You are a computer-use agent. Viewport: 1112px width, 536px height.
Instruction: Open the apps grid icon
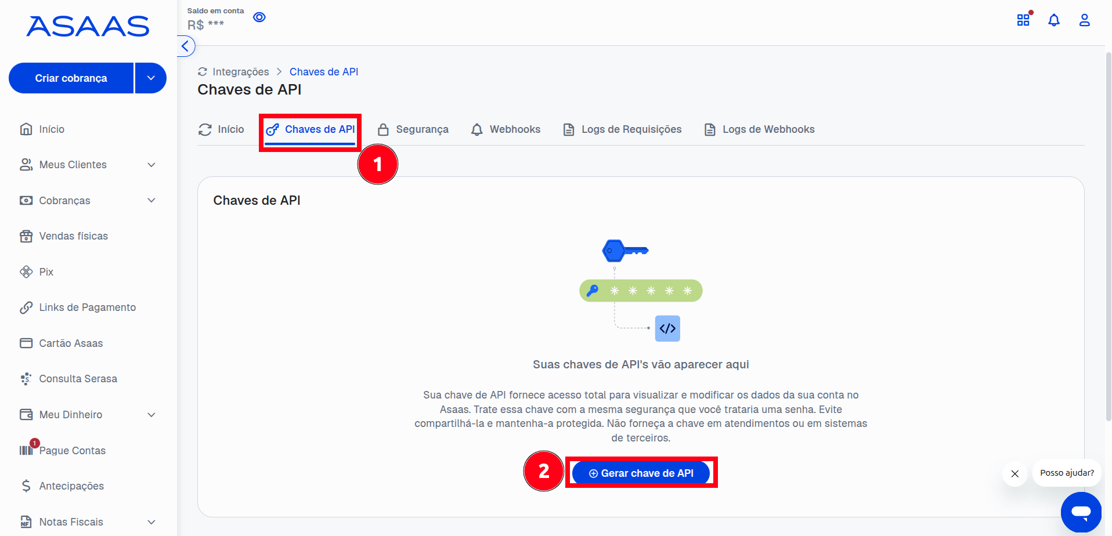(x=1023, y=20)
